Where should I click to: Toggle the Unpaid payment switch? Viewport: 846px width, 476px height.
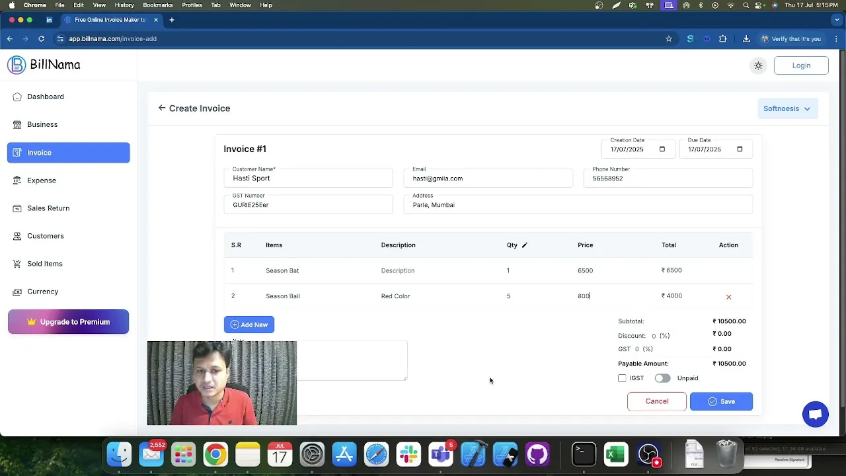(662, 378)
